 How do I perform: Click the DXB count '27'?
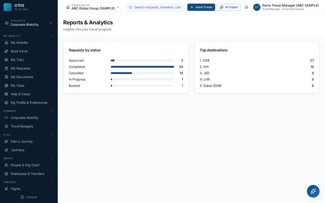tap(312, 60)
